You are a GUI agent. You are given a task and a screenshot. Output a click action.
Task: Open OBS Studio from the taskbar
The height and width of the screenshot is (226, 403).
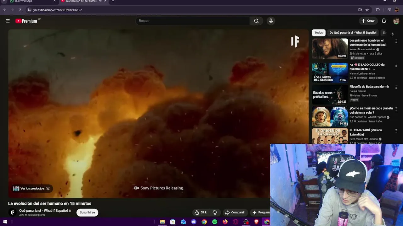246,222
